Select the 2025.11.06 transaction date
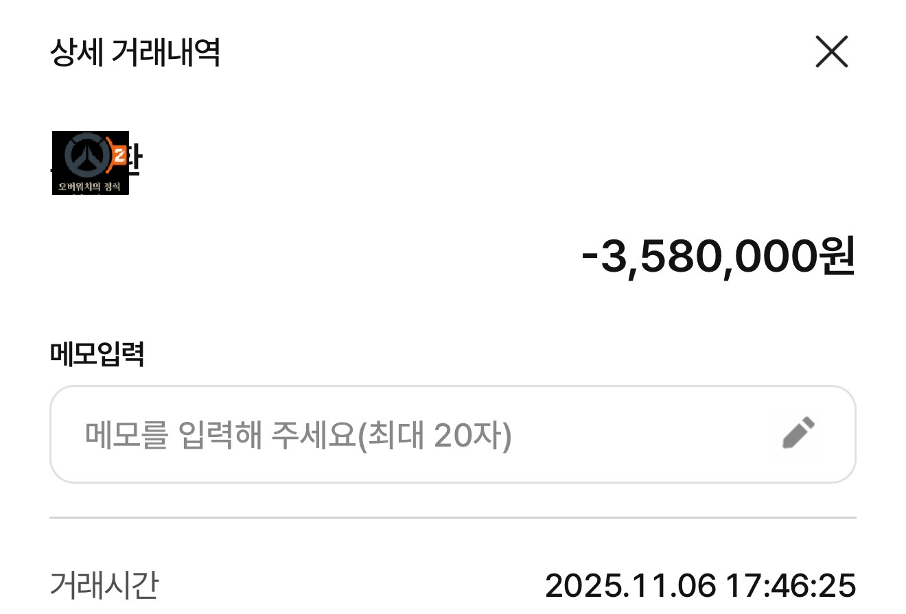The image size is (906, 614). (630, 587)
